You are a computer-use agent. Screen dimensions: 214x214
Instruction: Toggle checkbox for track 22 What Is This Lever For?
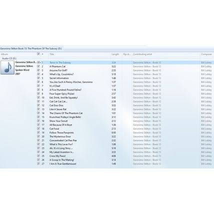38,144
